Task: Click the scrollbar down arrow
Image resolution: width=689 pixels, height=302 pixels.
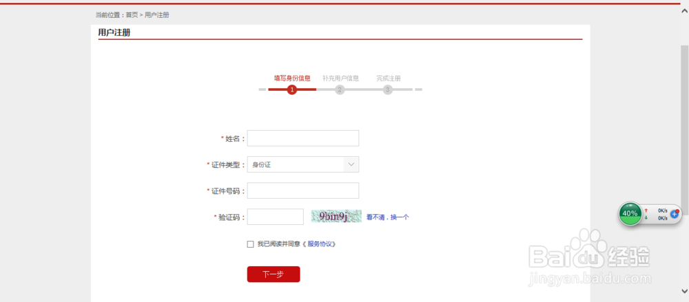Action: pos(684,290)
